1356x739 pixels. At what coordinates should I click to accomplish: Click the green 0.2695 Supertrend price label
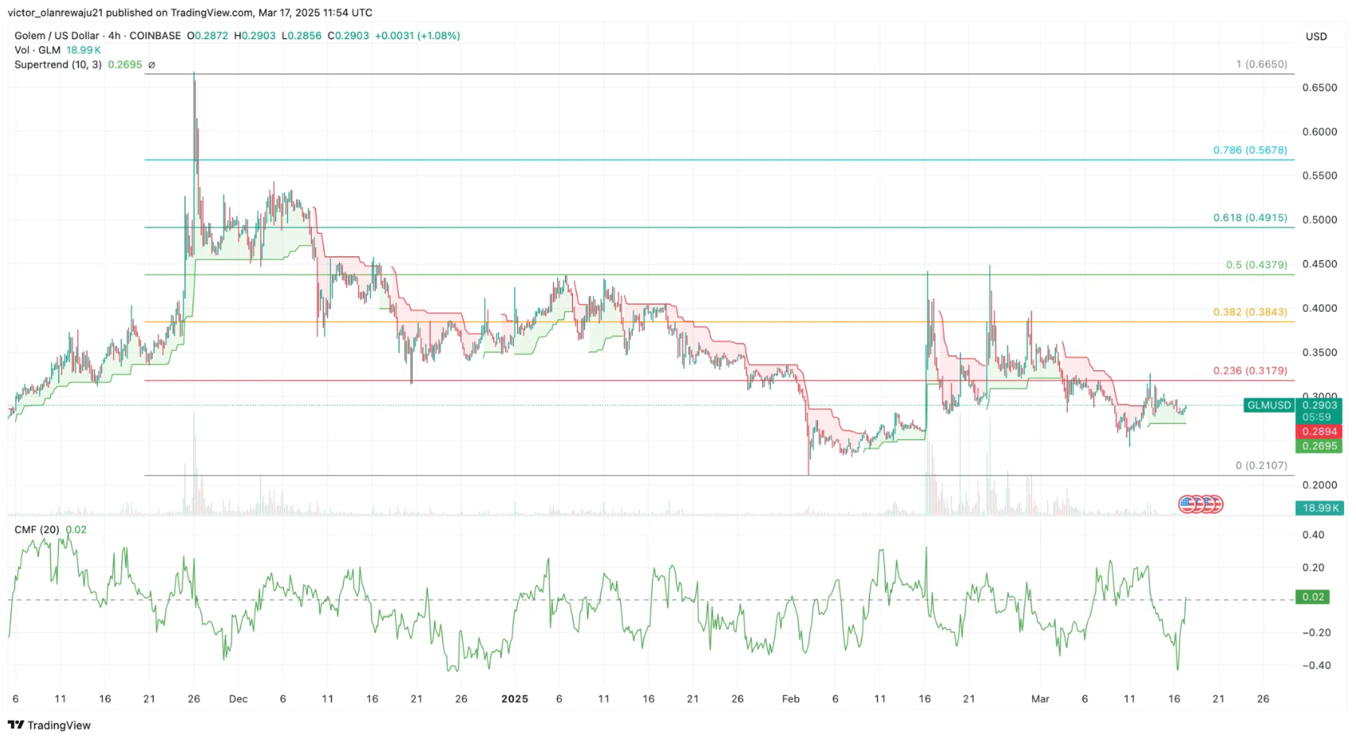click(1319, 446)
